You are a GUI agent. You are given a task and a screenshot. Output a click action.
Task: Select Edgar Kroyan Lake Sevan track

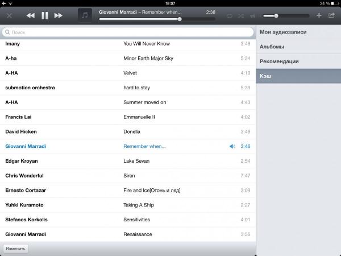click(128, 161)
